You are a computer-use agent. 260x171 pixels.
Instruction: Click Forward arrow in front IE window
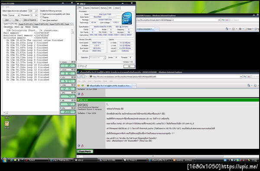coord(83,77)
